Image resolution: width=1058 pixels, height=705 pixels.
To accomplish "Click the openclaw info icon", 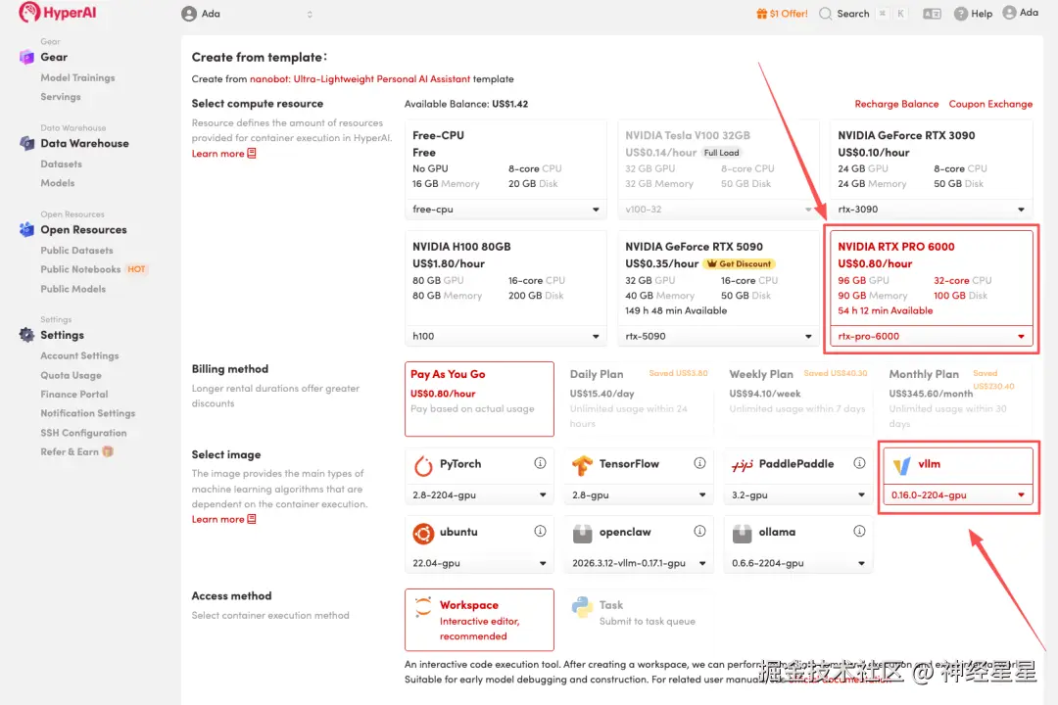I will (x=699, y=531).
